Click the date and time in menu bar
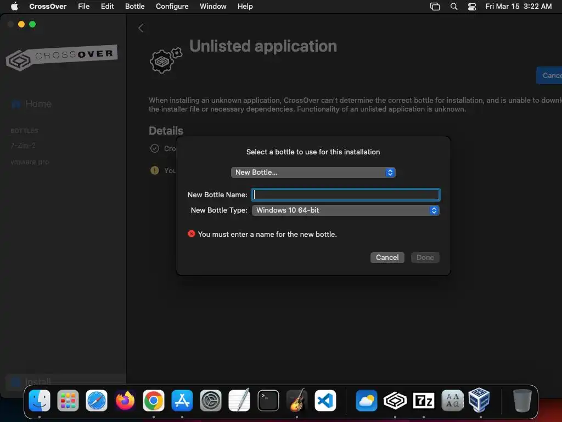 pyautogui.click(x=518, y=6)
